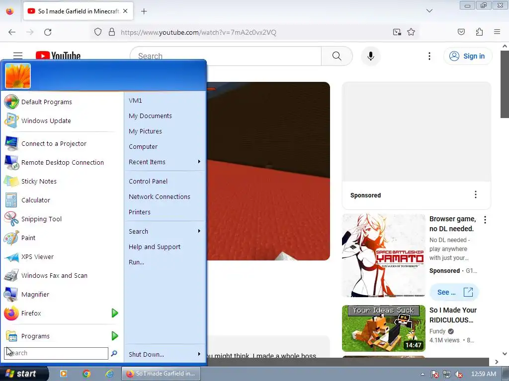Open Control Panel
Image resolution: width=509 pixels, height=381 pixels.
tap(148, 182)
